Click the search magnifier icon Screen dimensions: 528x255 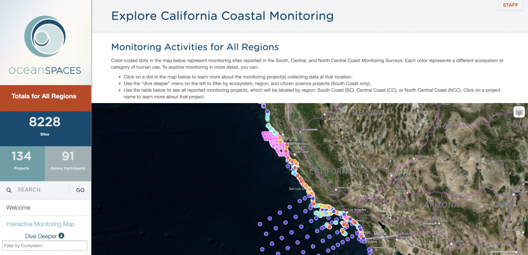tap(9, 190)
